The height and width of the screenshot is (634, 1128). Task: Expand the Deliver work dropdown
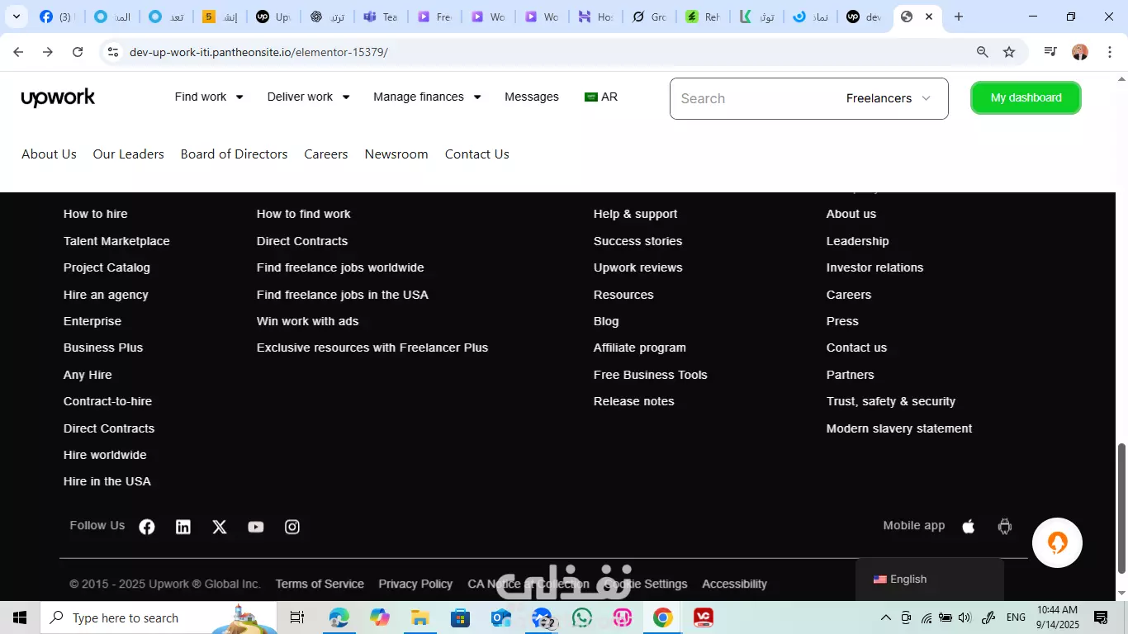tap(309, 97)
